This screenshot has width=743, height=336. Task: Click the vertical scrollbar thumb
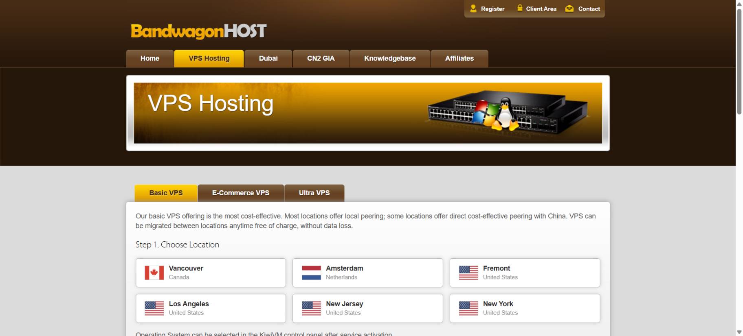click(x=739, y=61)
